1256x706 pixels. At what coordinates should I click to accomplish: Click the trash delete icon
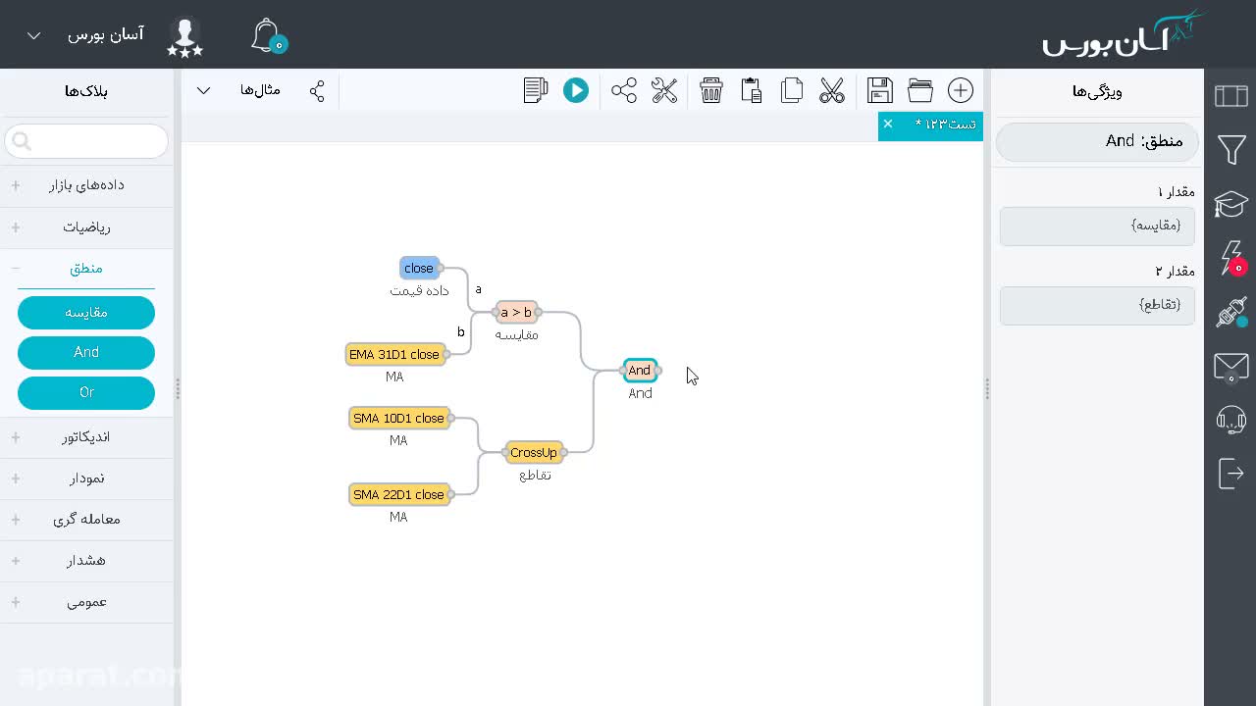coord(711,90)
